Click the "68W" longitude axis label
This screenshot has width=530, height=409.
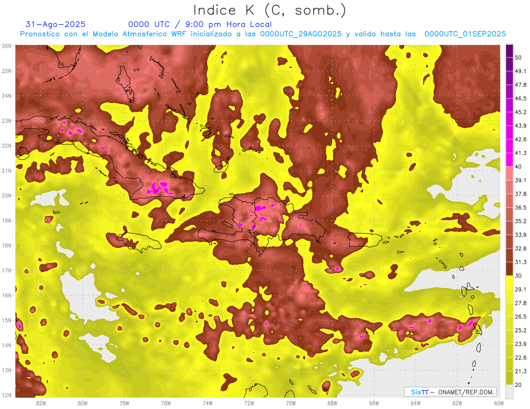tap(332, 403)
